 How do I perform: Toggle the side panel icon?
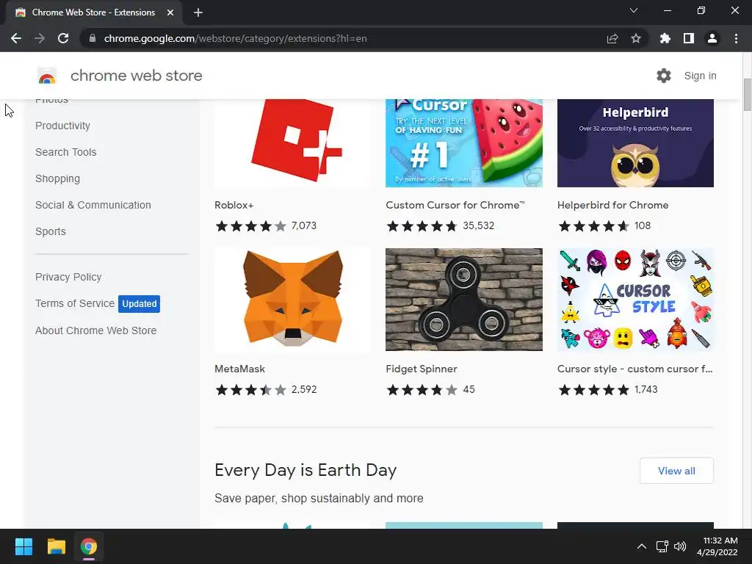[x=689, y=38]
